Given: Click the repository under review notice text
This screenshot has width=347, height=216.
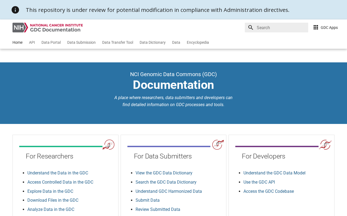Looking at the screenshot, I should [158, 10].
